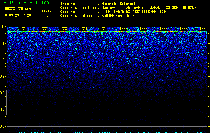
Task: Click the 0.7 kHz axis label
Action: coord(3,110)
